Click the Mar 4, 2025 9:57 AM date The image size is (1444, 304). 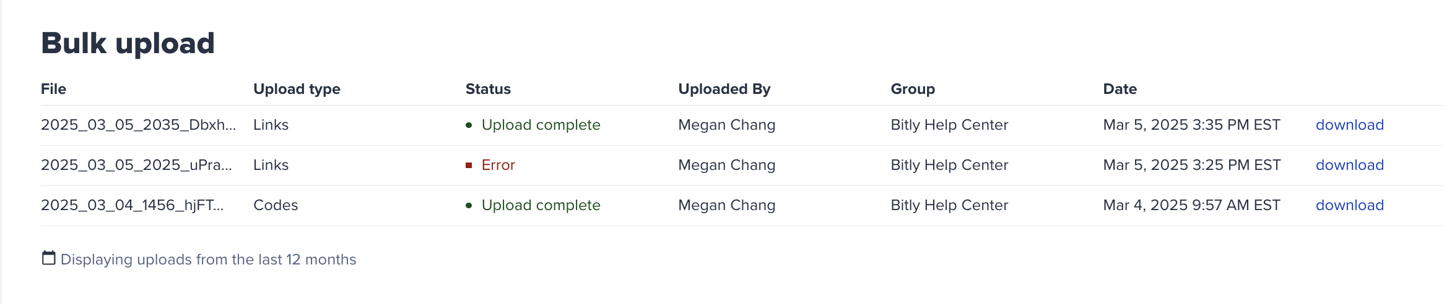tap(1191, 205)
